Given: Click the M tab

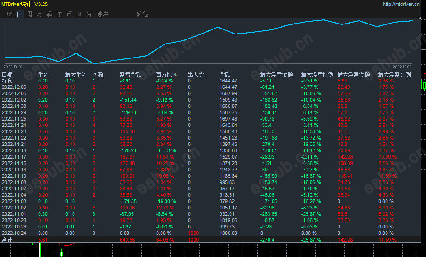Looking at the screenshot, I should (x=79, y=14).
